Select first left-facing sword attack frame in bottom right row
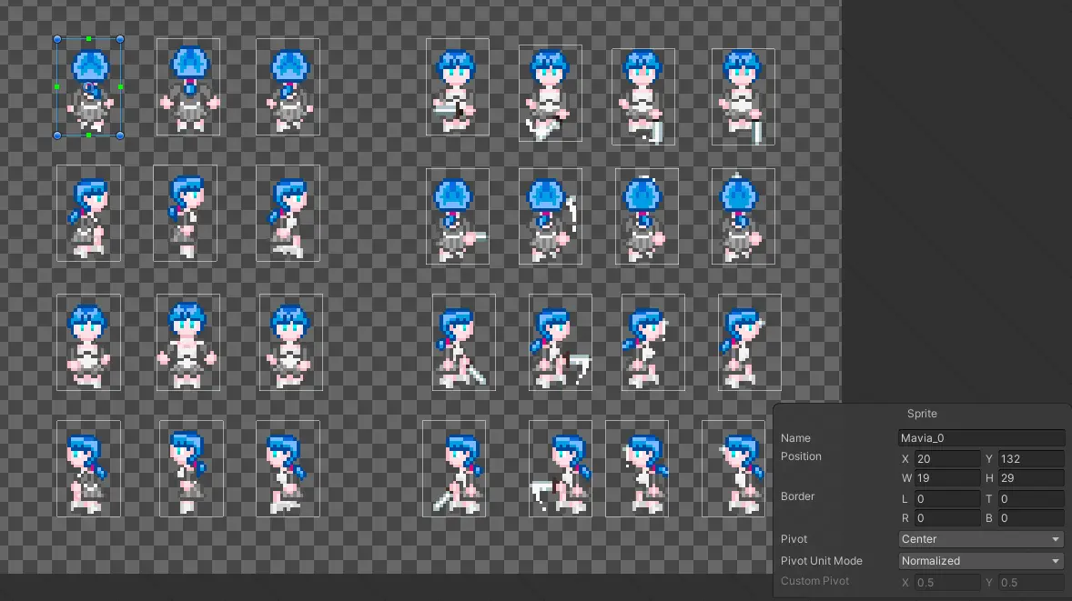Image resolution: width=1072 pixels, height=601 pixels. tap(454, 468)
